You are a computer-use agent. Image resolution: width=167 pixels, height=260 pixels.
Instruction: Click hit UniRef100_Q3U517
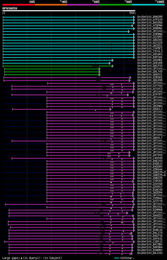click(150, 187)
